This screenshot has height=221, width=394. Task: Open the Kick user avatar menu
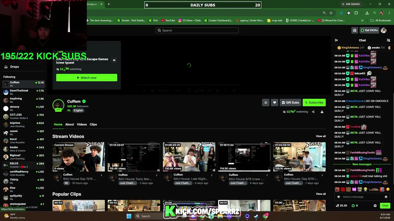click(x=384, y=30)
